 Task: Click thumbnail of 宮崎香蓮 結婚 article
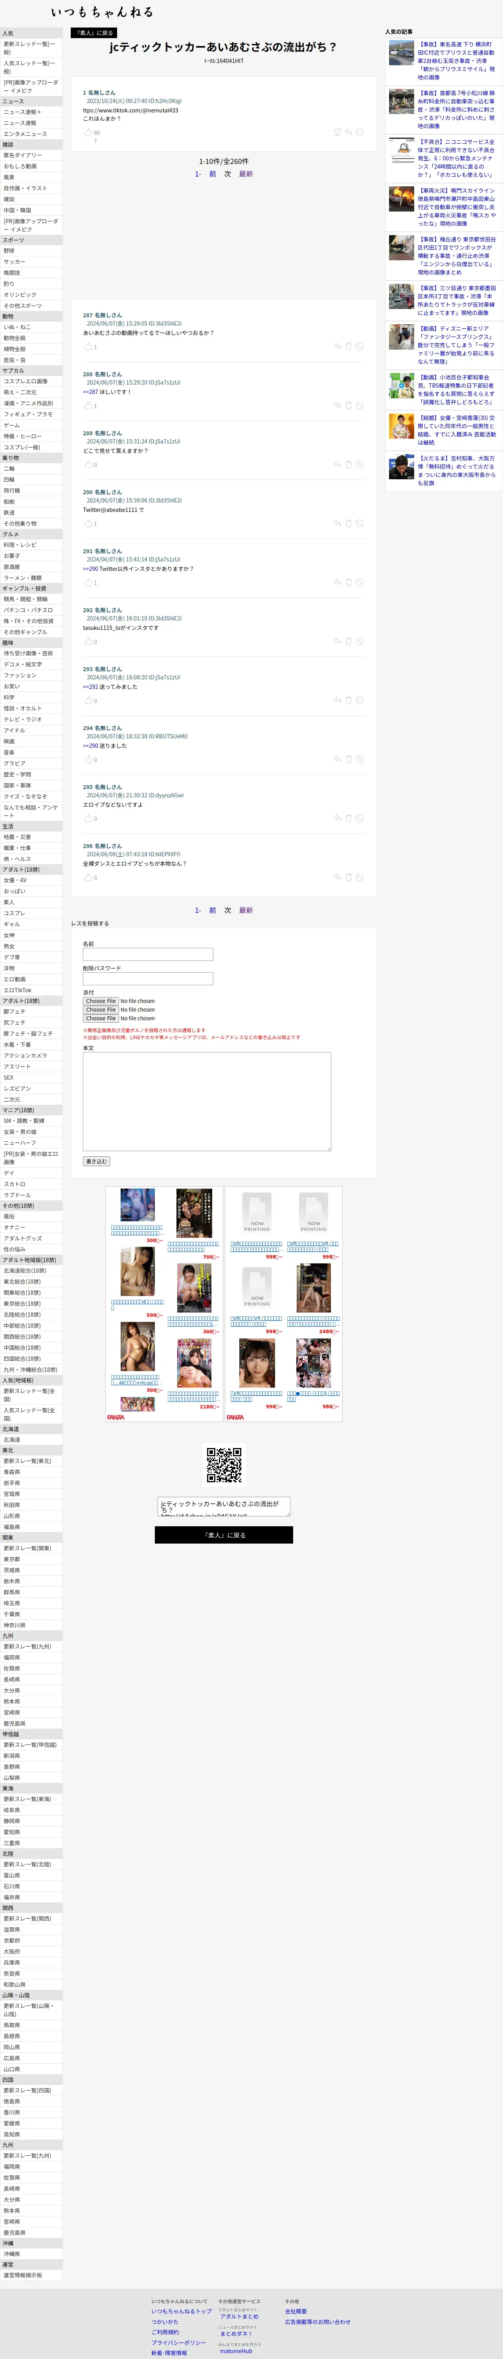[402, 426]
